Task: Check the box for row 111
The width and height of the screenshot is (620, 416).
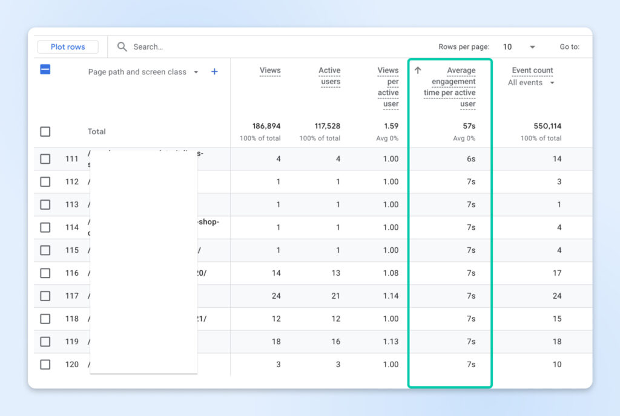Action: point(45,159)
